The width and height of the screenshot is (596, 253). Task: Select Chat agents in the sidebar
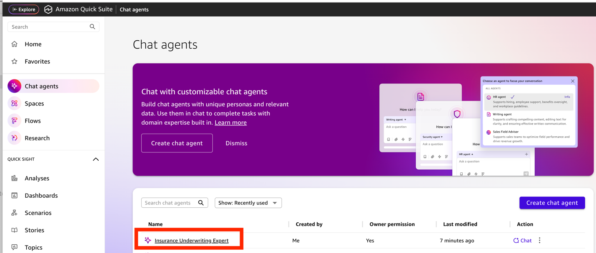[41, 86]
